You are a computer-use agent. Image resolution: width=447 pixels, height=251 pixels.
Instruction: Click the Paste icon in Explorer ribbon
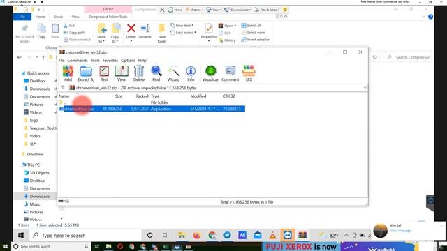pyautogui.click(x=55, y=31)
